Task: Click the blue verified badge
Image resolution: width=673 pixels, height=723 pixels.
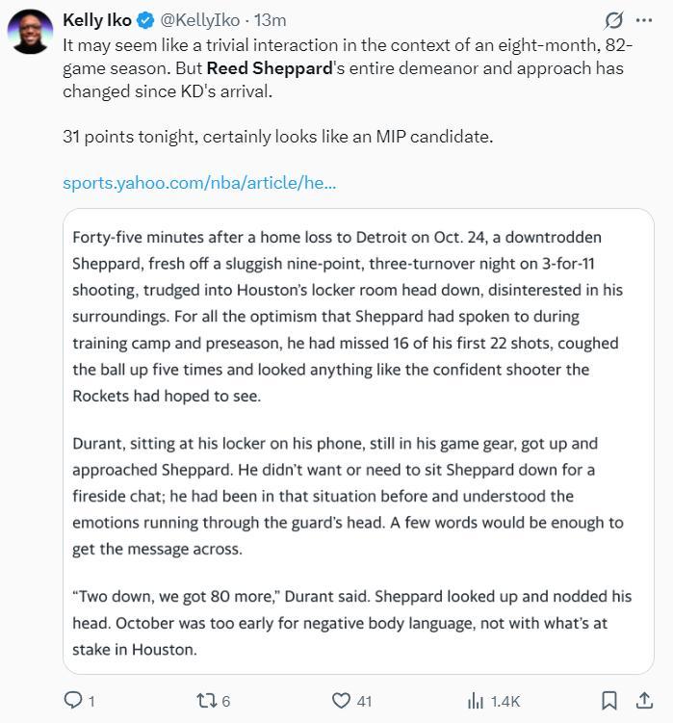Action: [145, 19]
